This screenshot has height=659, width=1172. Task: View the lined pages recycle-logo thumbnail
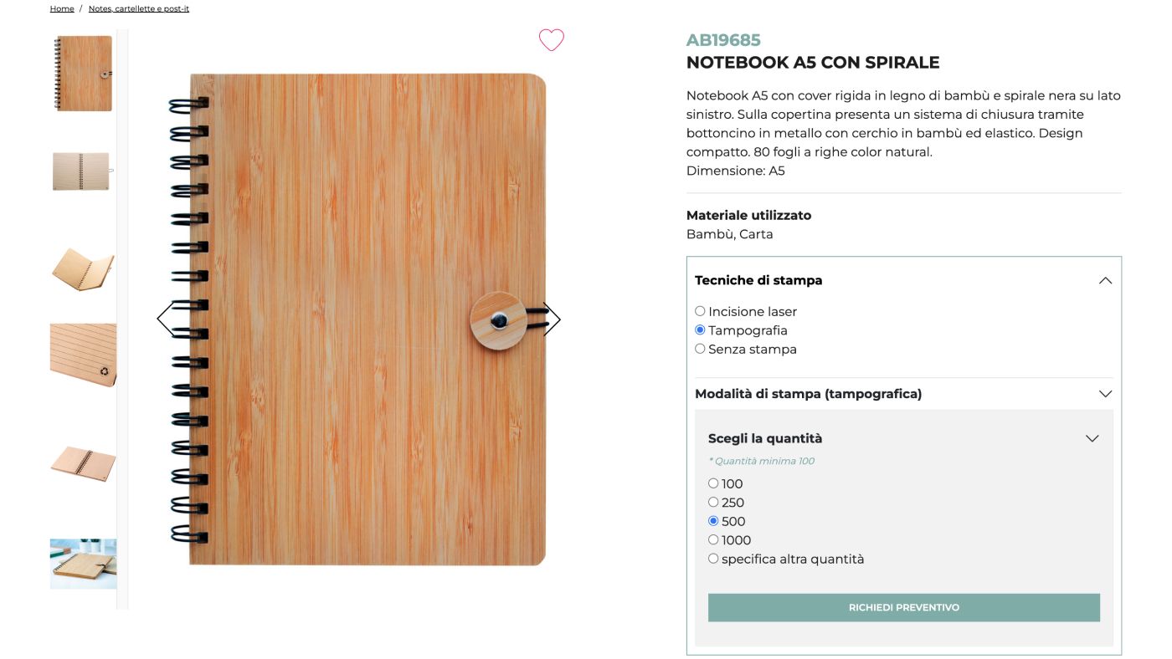83,355
